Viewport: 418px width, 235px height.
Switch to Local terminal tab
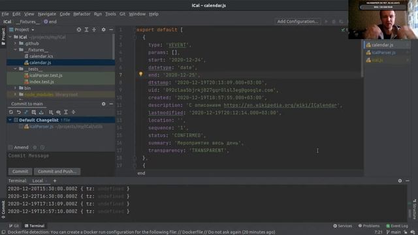click(38, 181)
